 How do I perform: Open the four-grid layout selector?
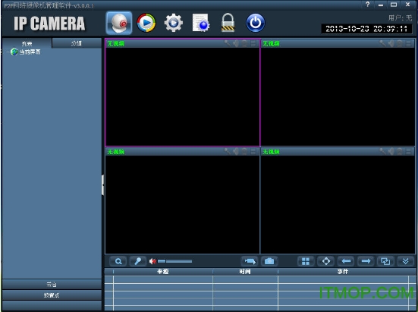tap(306, 261)
